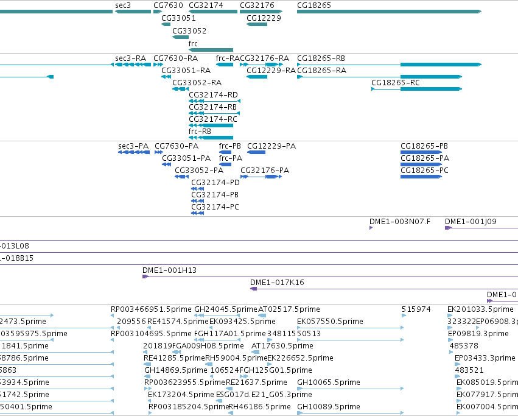Click the CG33051-PA protein label
518x416 pixels.
(186, 158)
